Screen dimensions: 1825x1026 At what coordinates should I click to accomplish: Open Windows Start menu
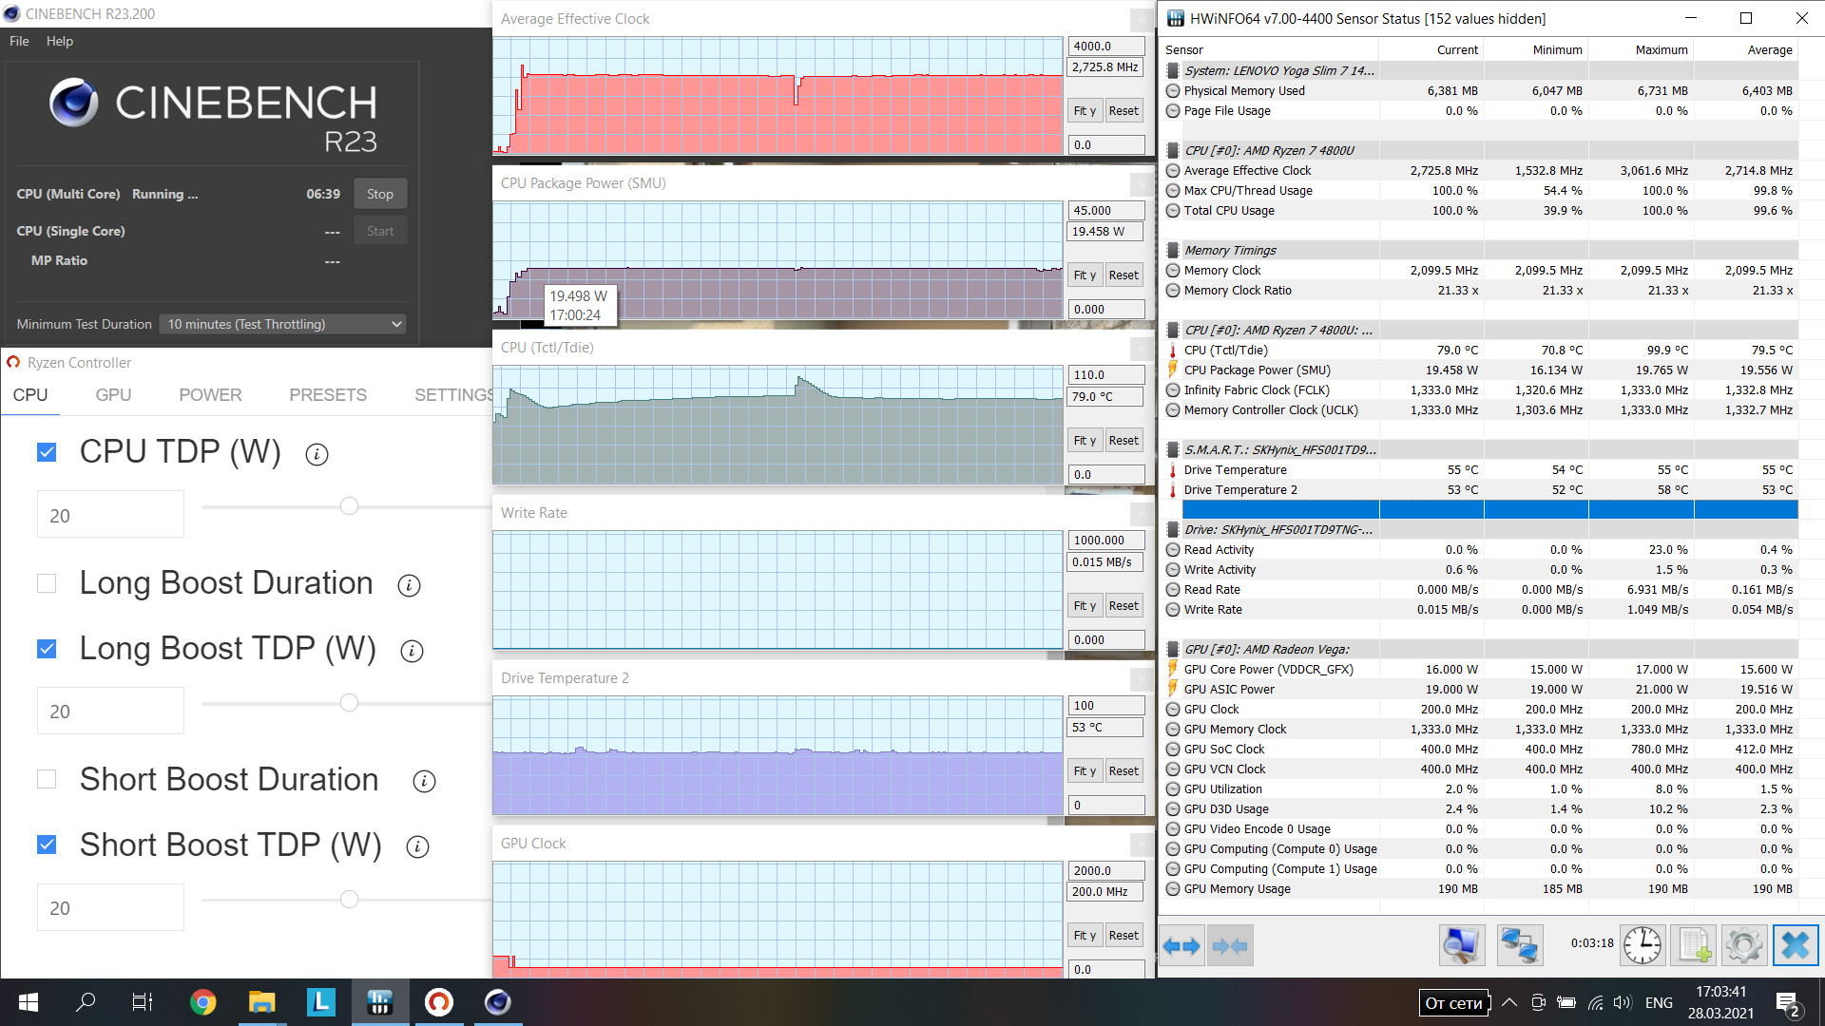pos(29,1002)
